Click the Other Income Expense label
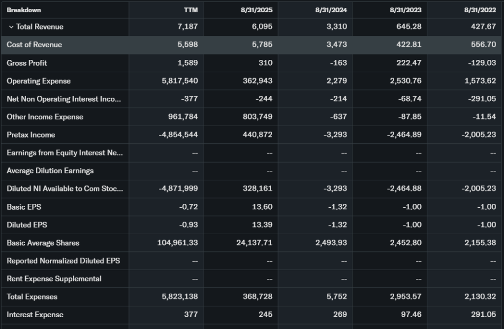 point(45,117)
